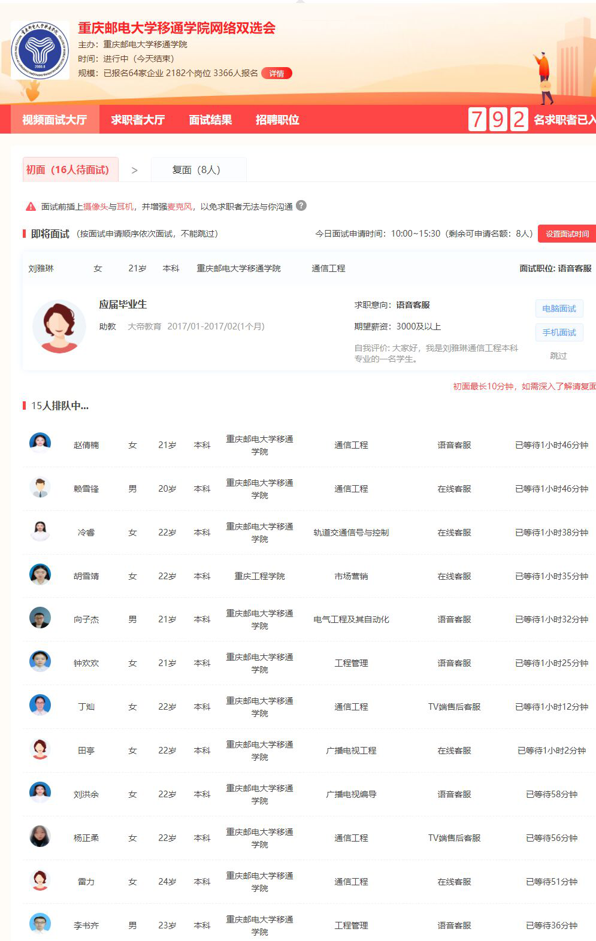Click 杨正柔's profile photo
The height and width of the screenshot is (941, 596).
(40, 836)
